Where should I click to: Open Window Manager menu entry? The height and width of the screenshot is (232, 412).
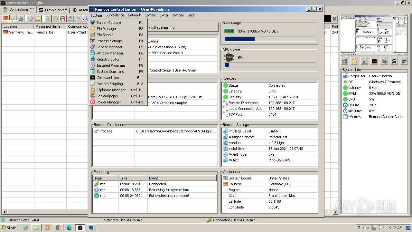pos(118,53)
